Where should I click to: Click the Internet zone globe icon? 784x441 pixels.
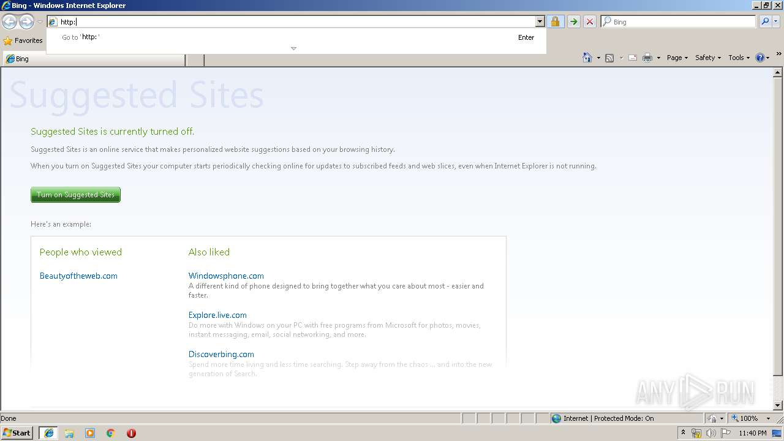pyautogui.click(x=556, y=418)
